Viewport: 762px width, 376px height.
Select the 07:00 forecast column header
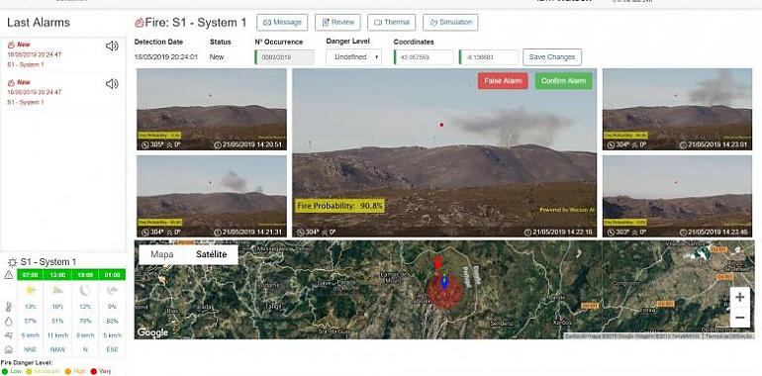click(x=30, y=275)
